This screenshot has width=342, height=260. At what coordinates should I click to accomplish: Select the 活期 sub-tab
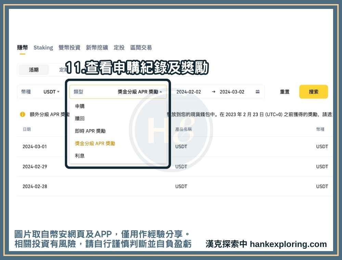coord(34,70)
